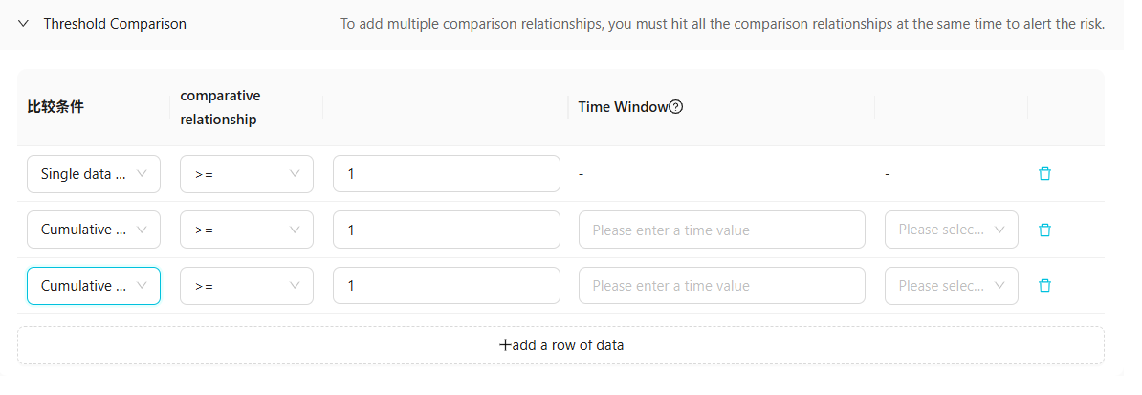Open second row time unit dropdown
The image size is (1142, 395).
coord(951,230)
